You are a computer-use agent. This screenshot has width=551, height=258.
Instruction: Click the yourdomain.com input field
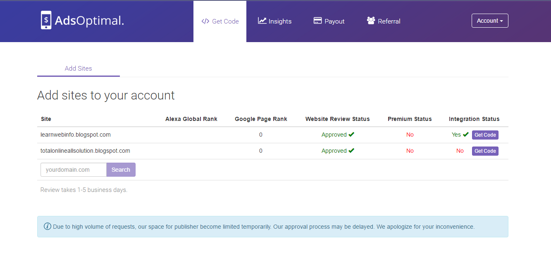(74, 170)
